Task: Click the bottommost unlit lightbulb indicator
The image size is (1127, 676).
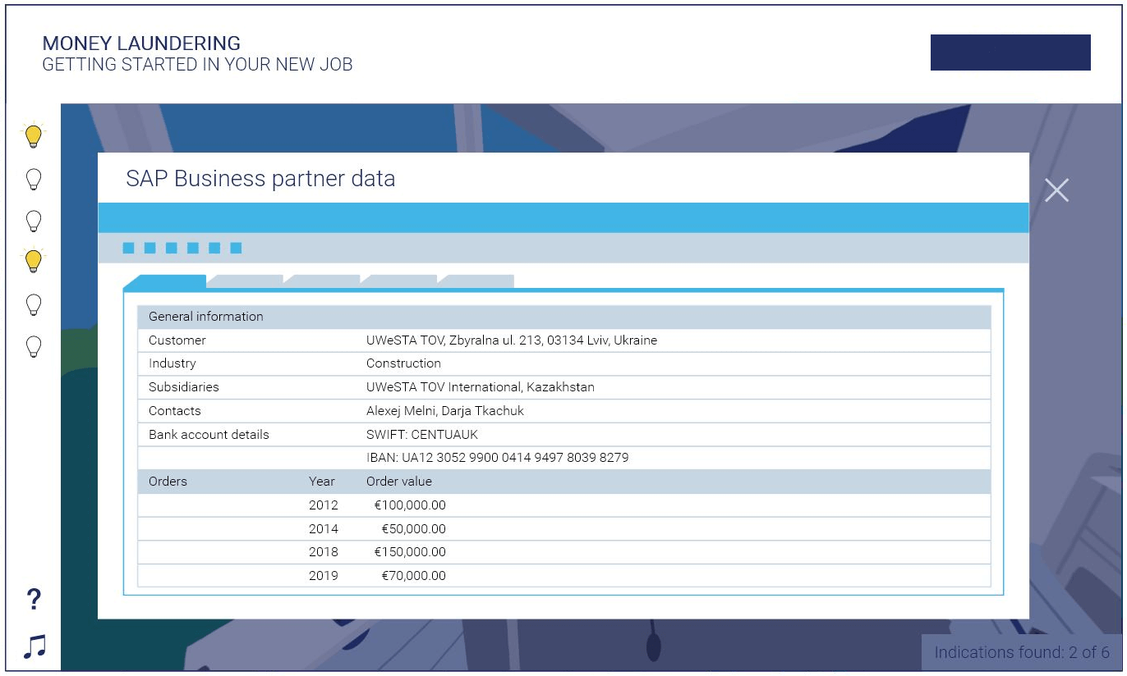Action: [x=34, y=347]
